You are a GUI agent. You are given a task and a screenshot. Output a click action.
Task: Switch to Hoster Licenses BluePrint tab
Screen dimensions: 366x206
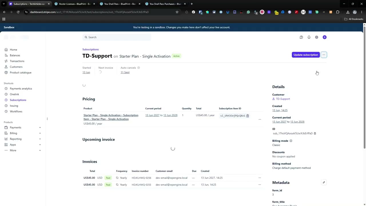click(x=74, y=4)
